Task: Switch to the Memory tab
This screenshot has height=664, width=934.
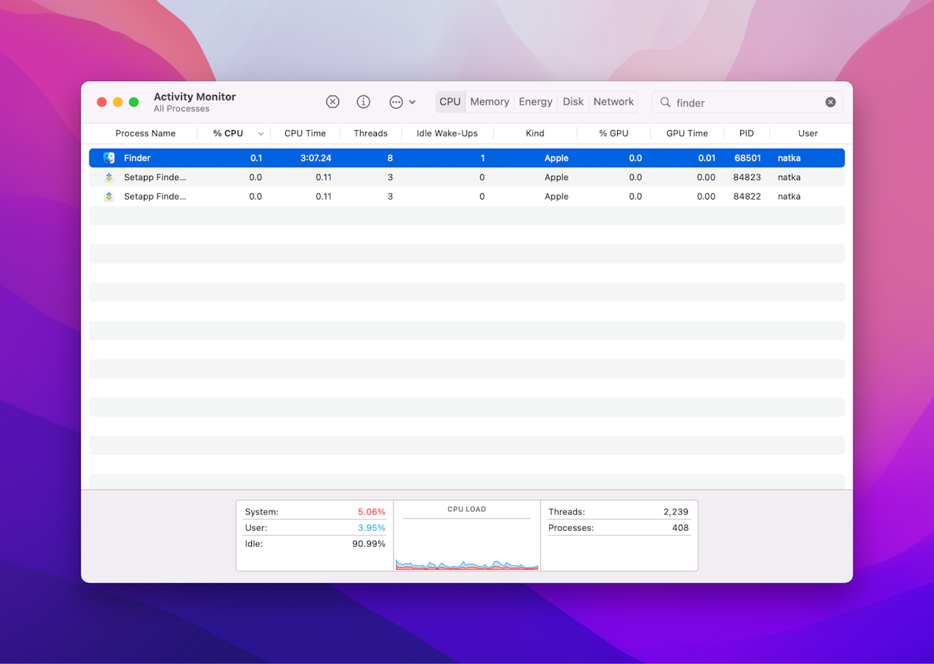Action: click(x=489, y=101)
